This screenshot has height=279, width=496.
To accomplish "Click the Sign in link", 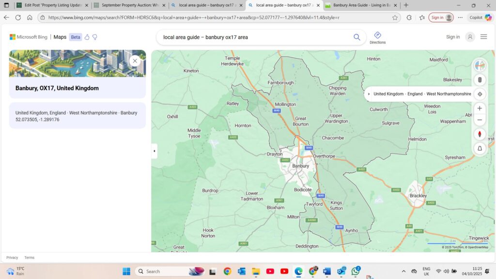I will point(452,36).
